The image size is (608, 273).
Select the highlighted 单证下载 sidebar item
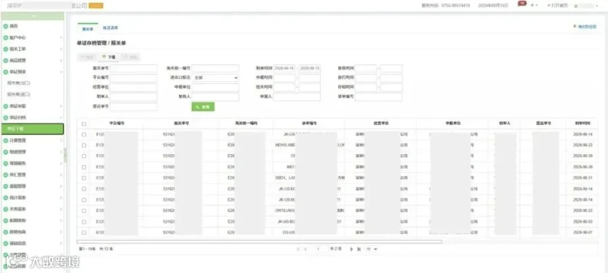[x=32, y=129]
